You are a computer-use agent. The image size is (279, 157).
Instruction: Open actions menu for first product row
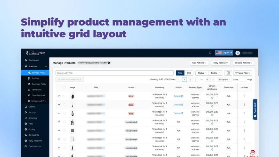coord(245,96)
